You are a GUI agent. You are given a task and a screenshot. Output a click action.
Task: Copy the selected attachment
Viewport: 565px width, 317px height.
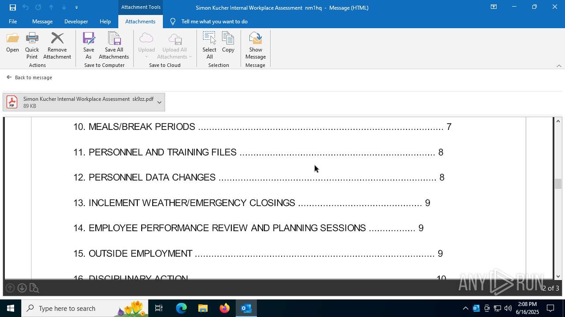tap(228, 42)
